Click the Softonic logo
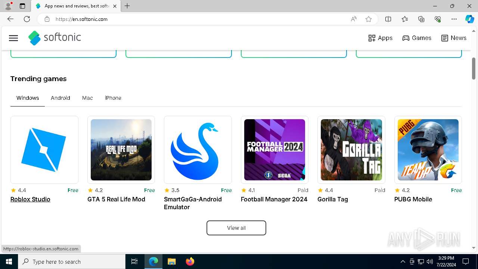 tap(55, 38)
